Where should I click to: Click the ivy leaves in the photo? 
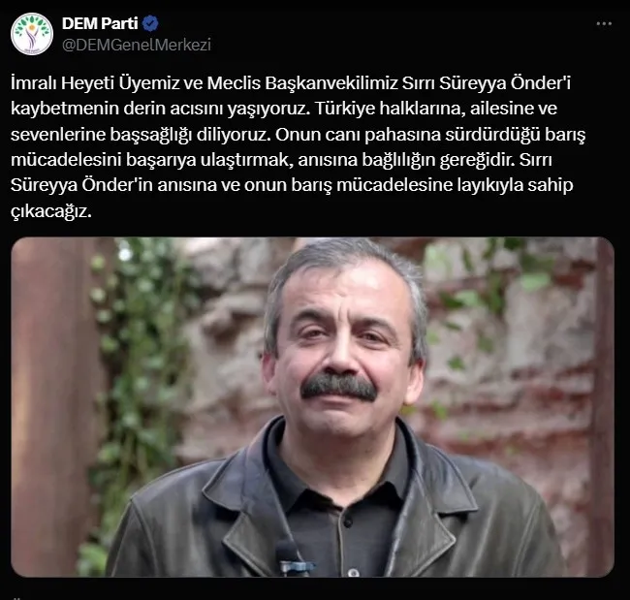click(135, 341)
